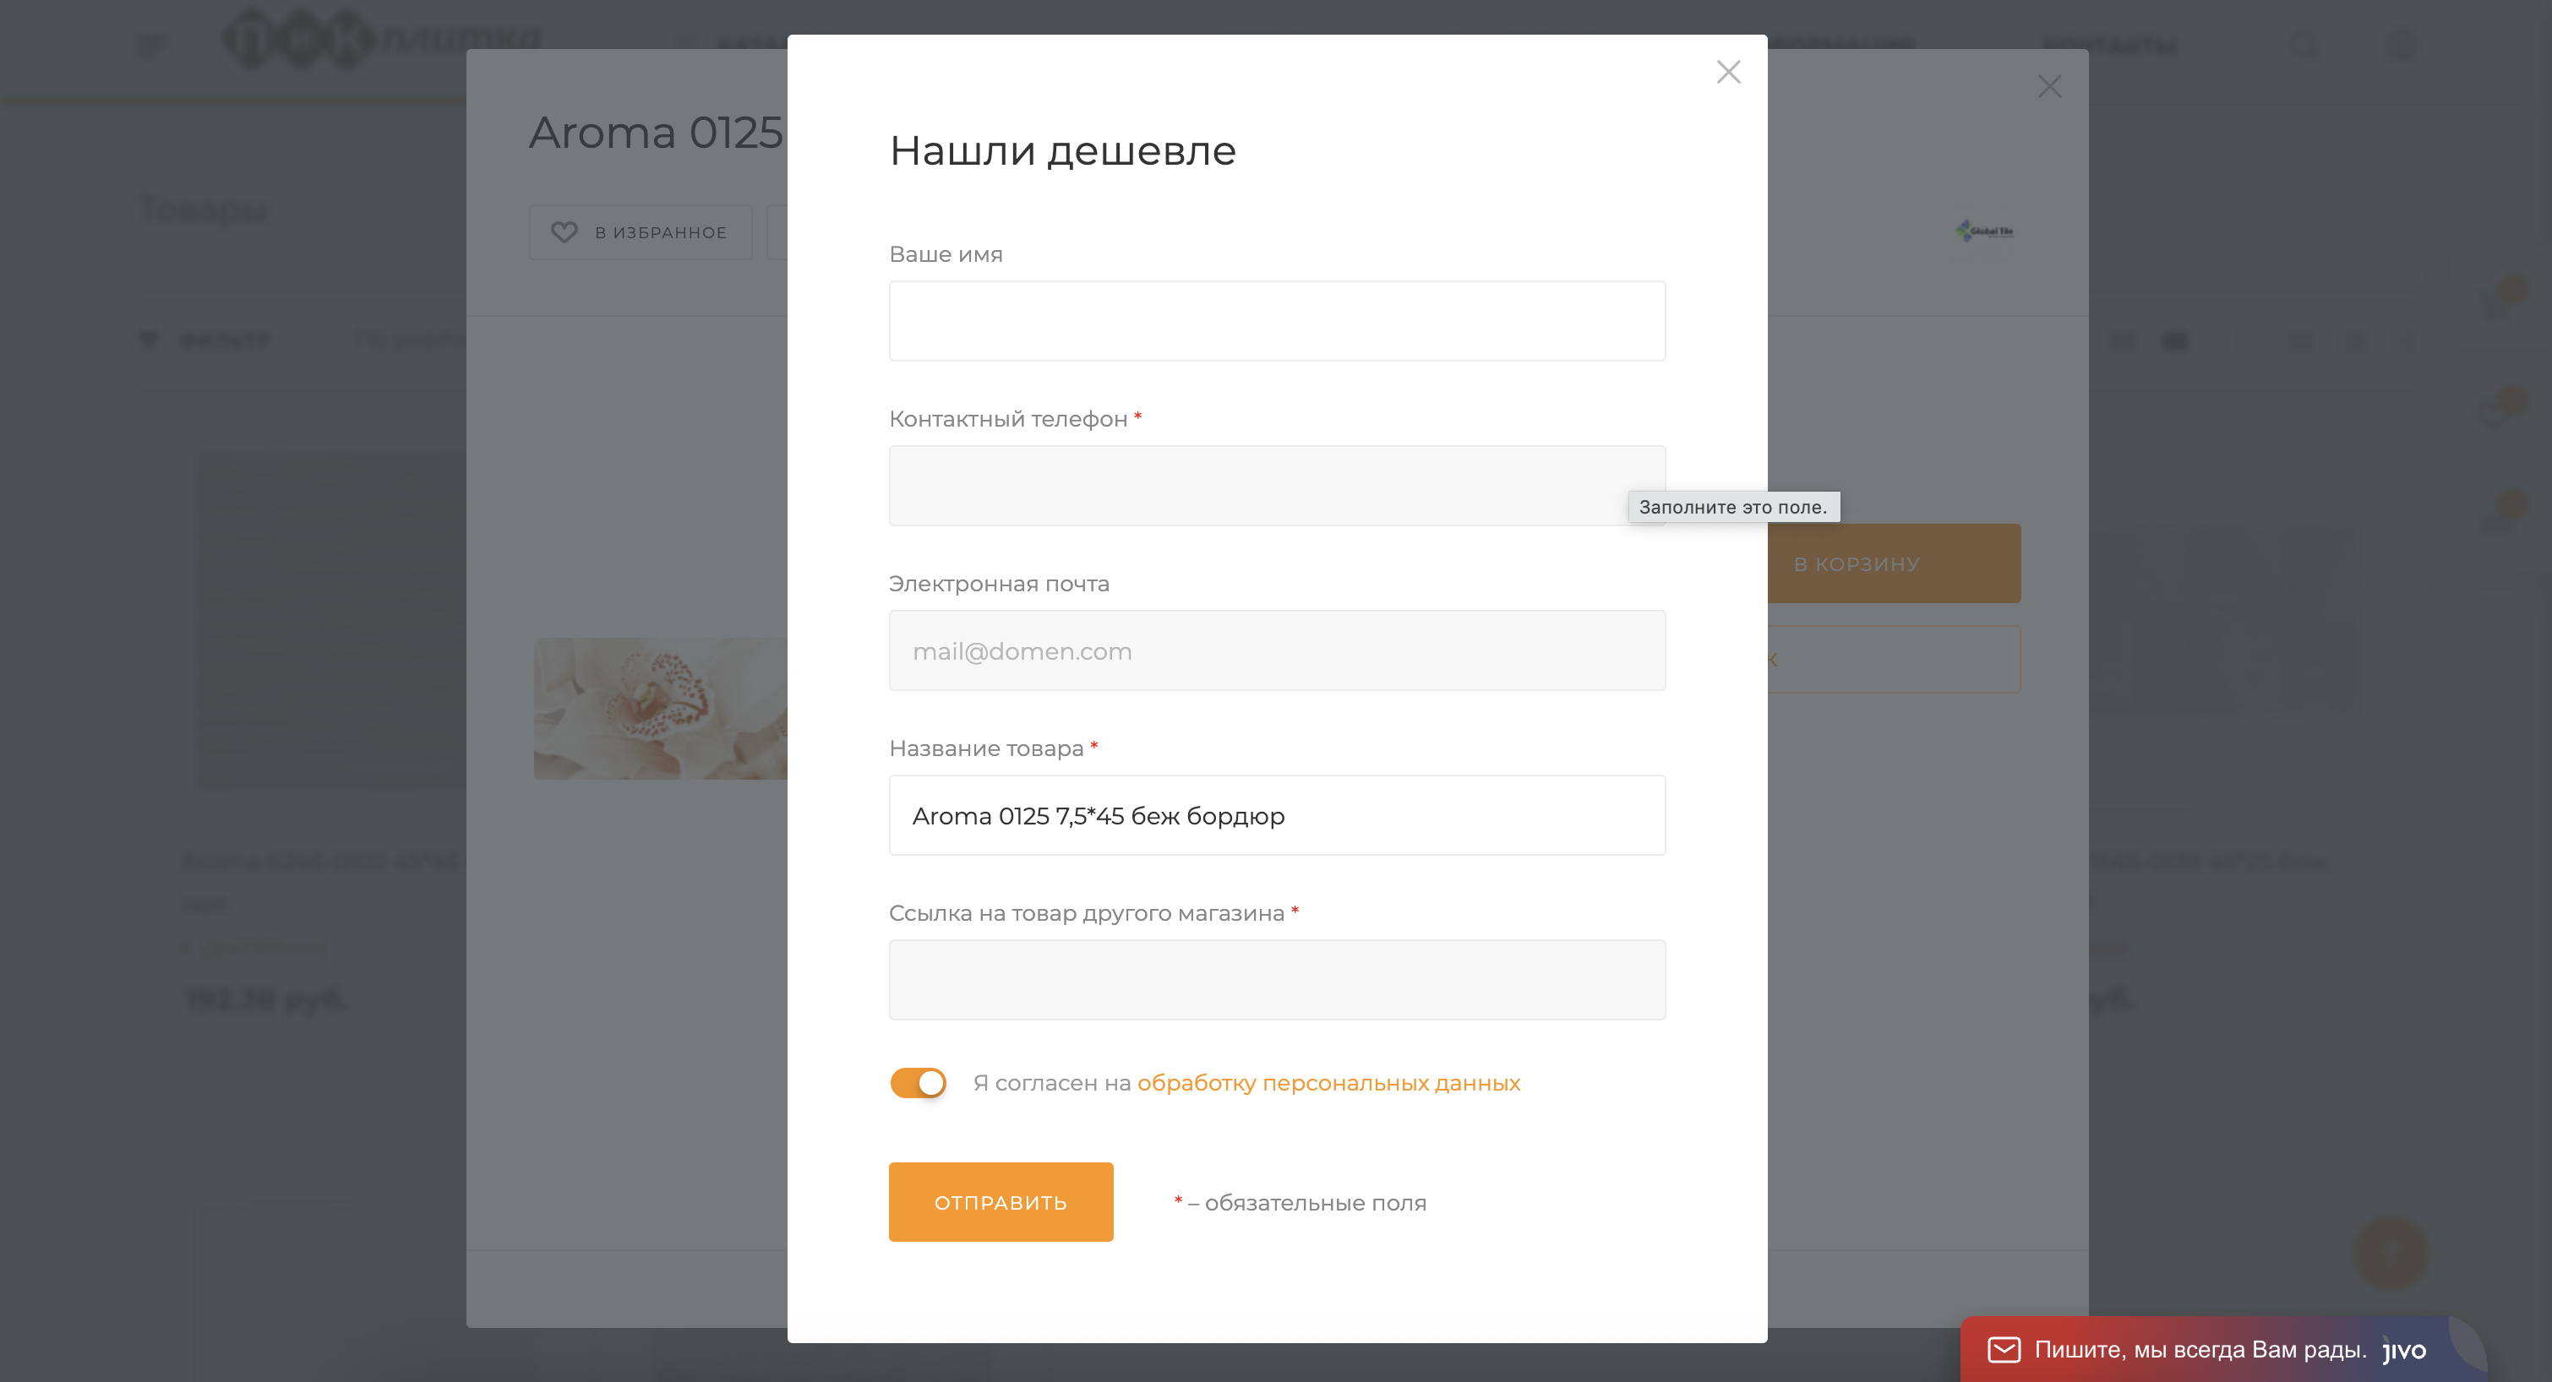Screen dimensions: 2552x1382
Task: Toggle the personal data consent switch
Action: [x=918, y=1083]
